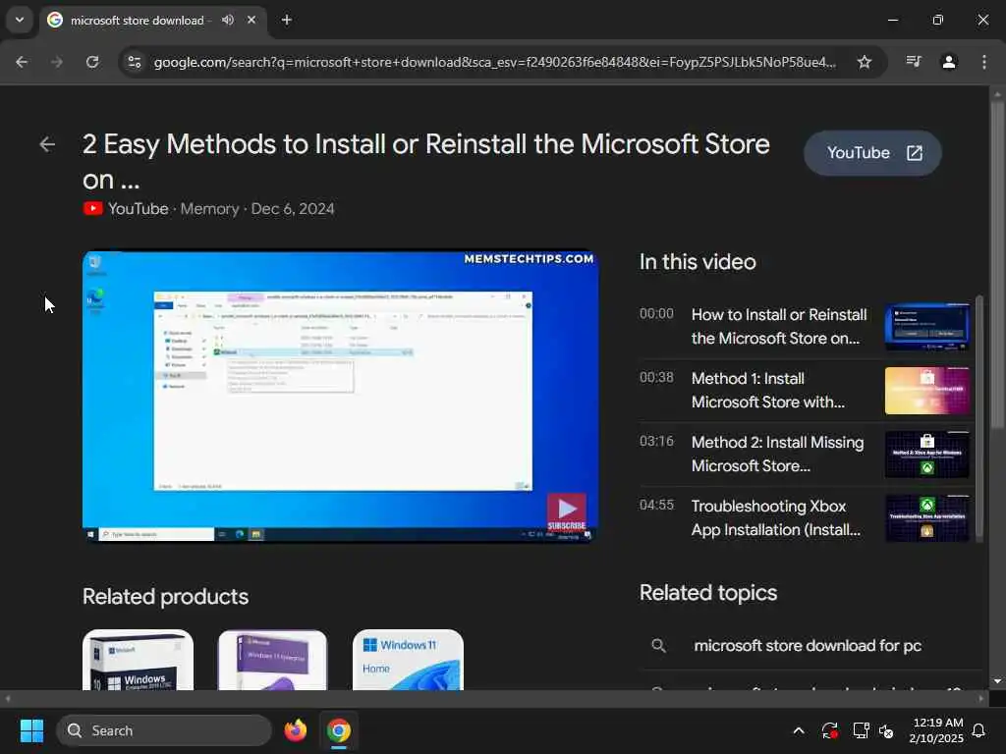1006x754 pixels.
Task: Click the page vertical scrollbar thumb
Action: pyautogui.click(x=997, y=265)
